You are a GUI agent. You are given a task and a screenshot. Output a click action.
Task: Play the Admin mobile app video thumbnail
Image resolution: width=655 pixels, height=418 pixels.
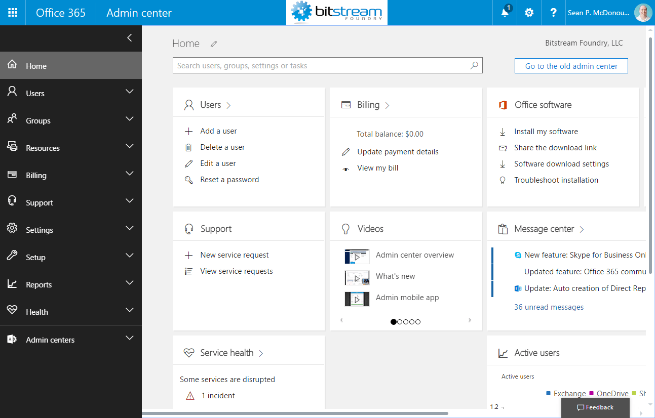click(x=357, y=299)
